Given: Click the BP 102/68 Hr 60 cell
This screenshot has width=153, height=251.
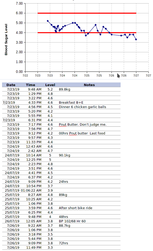Looking at the screenshot, I should tap(72, 221).
